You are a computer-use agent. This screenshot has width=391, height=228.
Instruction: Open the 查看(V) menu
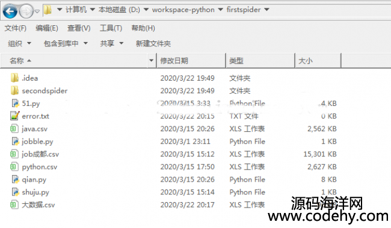click(x=79, y=28)
